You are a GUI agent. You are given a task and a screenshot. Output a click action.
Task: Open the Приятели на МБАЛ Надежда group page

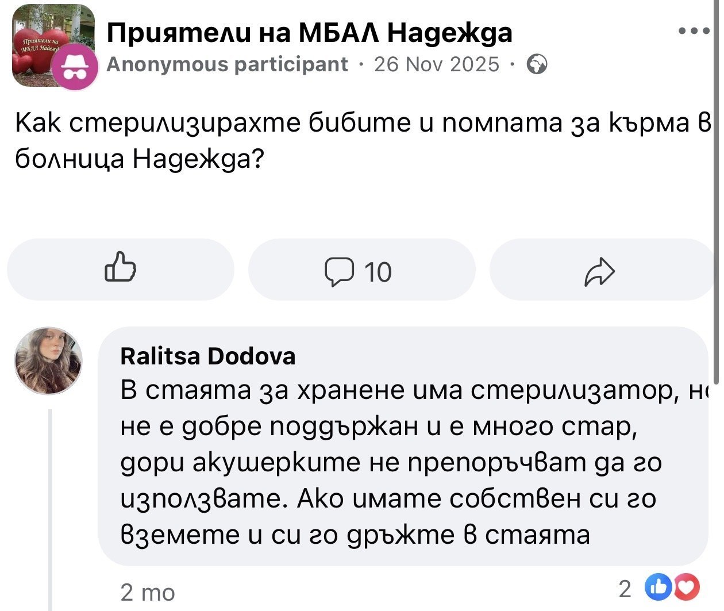tap(309, 33)
